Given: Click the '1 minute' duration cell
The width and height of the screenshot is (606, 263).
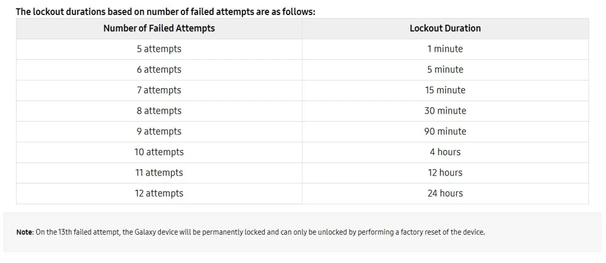Looking at the screenshot, I should 445,49.
